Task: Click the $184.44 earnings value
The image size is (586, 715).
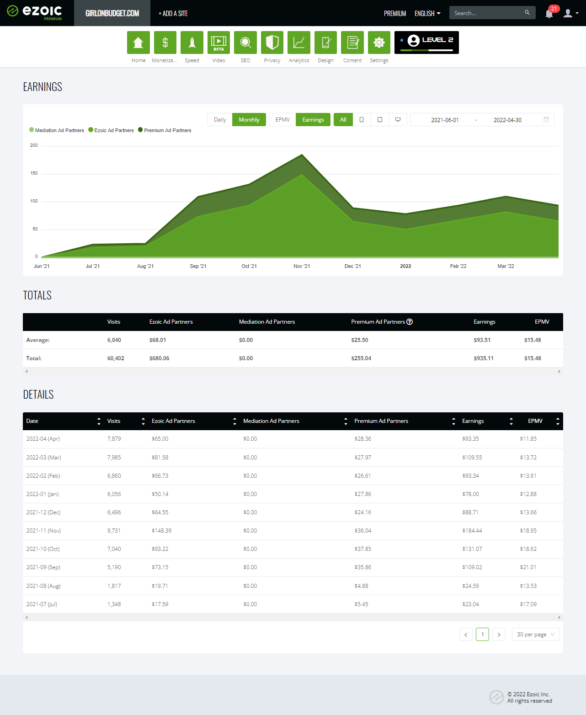Action: point(472,531)
